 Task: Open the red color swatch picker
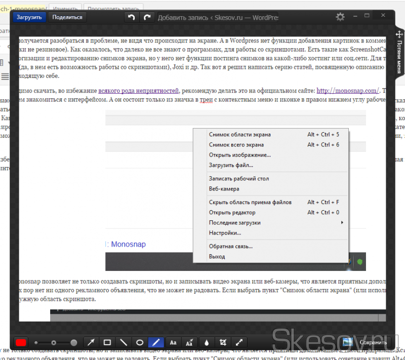(21, 342)
